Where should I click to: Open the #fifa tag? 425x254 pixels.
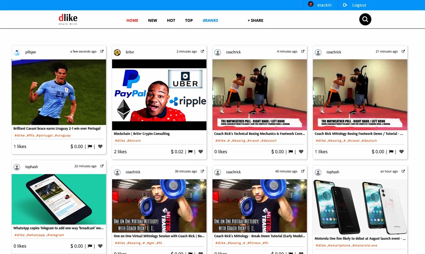[x=31, y=135]
